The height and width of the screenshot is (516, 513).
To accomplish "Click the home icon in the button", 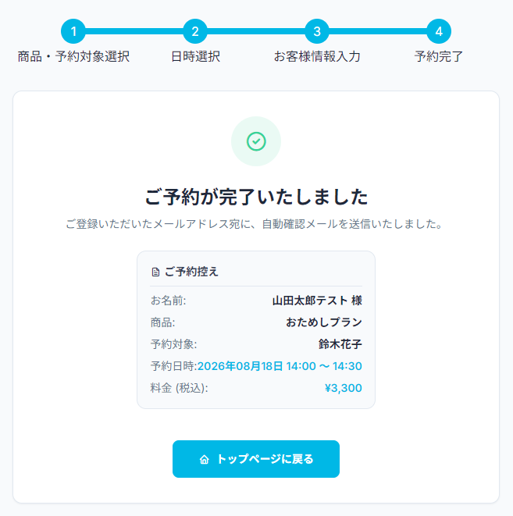I will (204, 459).
